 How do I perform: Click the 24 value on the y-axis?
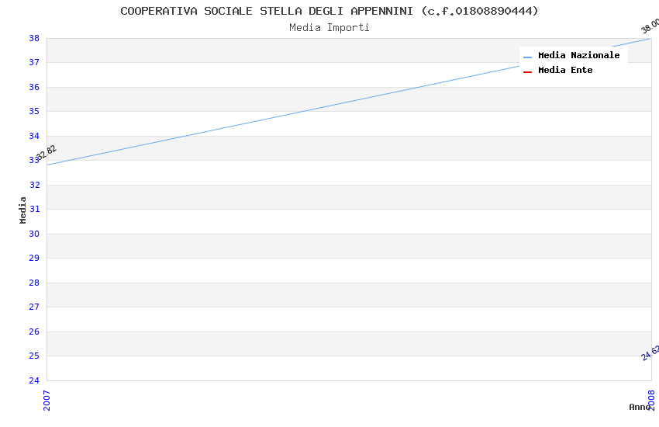point(34,380)
